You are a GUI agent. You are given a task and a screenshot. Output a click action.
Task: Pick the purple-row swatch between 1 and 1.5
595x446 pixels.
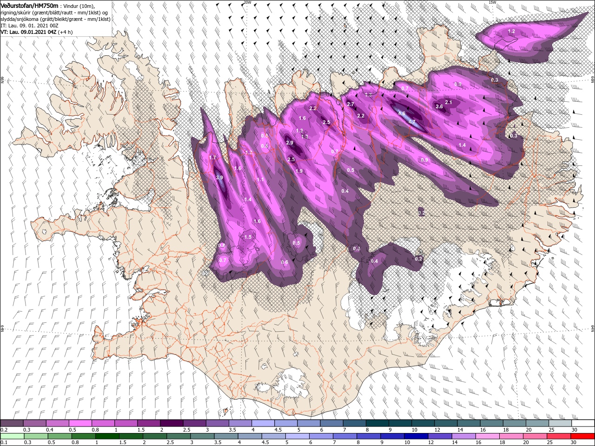click(126, 423)
